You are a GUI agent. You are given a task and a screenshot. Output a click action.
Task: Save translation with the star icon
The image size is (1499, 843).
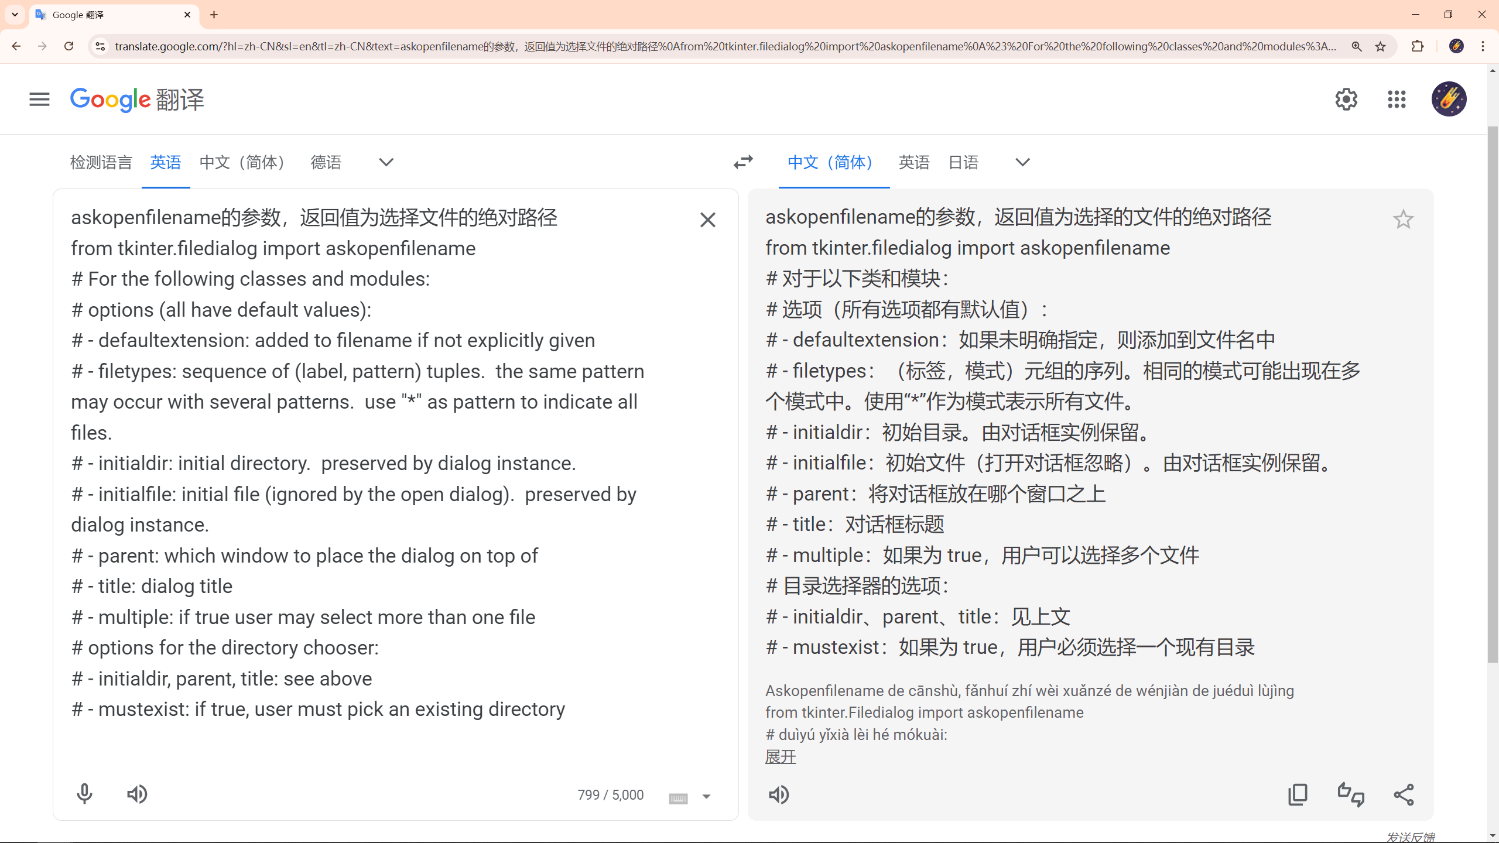click(1403, 220)
